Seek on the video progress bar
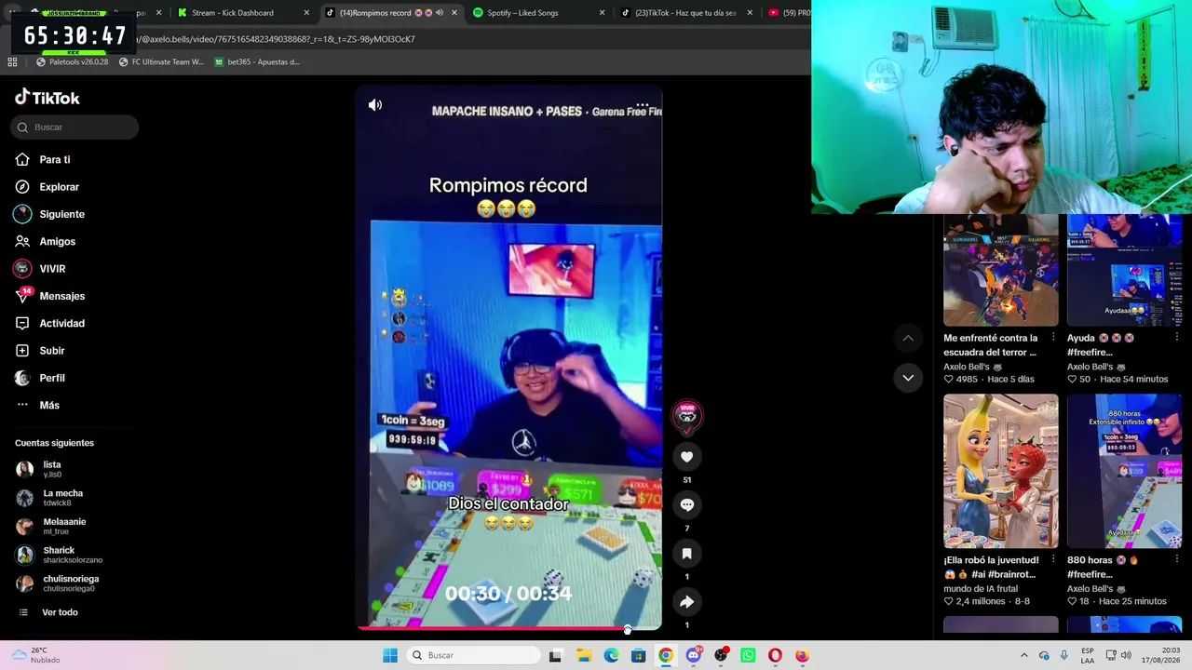The image size is (1192, 670). click(508, 628)
